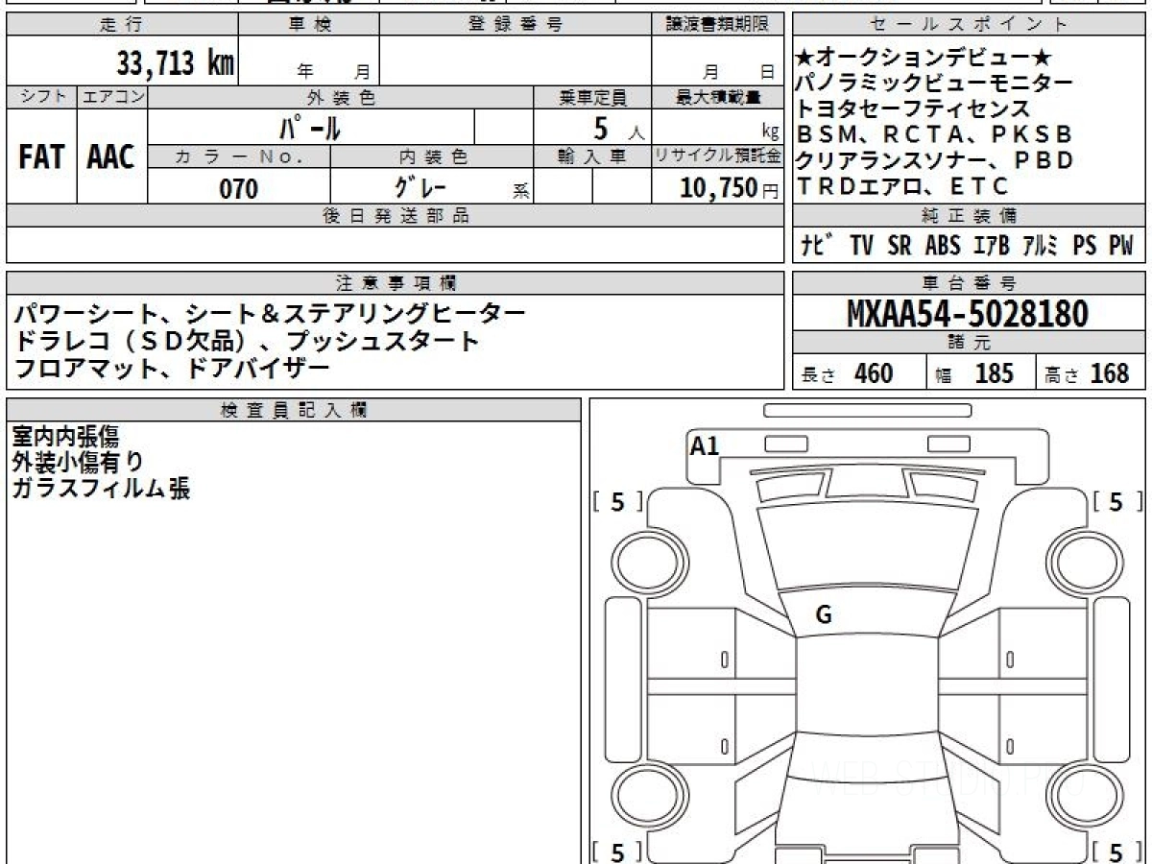
Task: Select the PS power steering code
Action: [x=1085, y=246]
